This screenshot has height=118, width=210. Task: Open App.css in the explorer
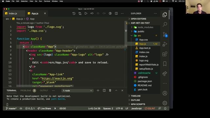143,40
